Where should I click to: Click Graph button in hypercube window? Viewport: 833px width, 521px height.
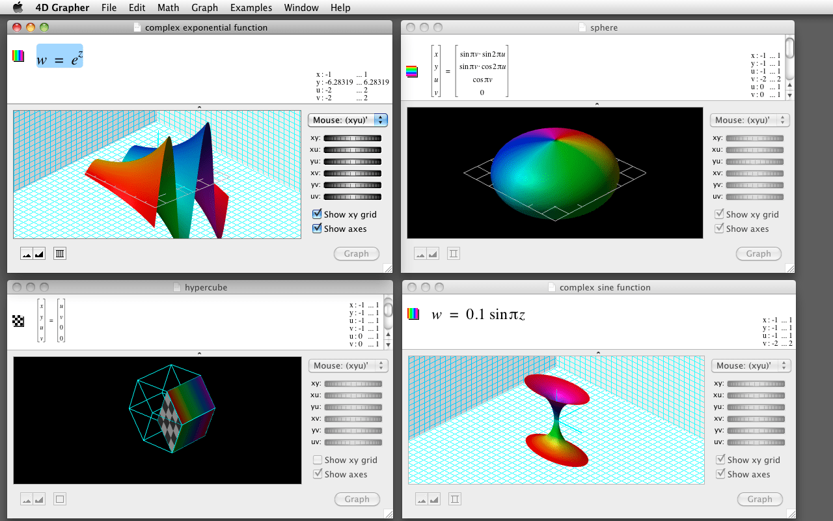click(x=357, y=500)
